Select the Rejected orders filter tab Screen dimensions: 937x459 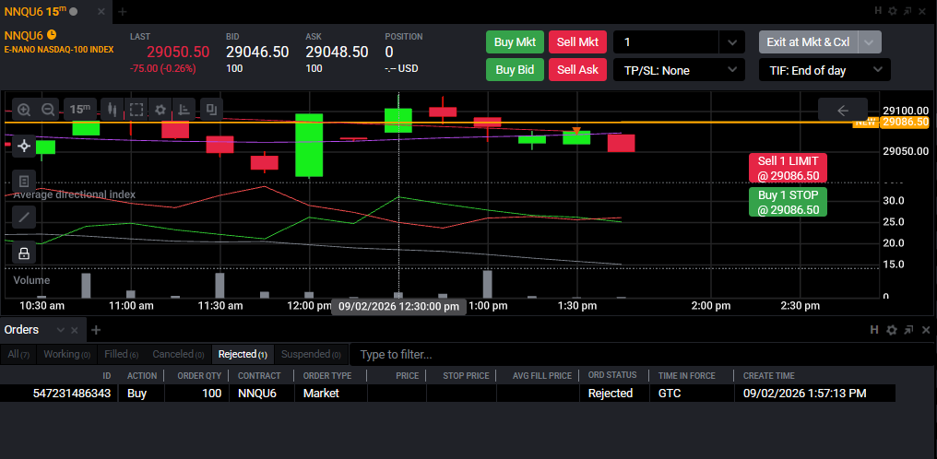(x=243, y=355)
